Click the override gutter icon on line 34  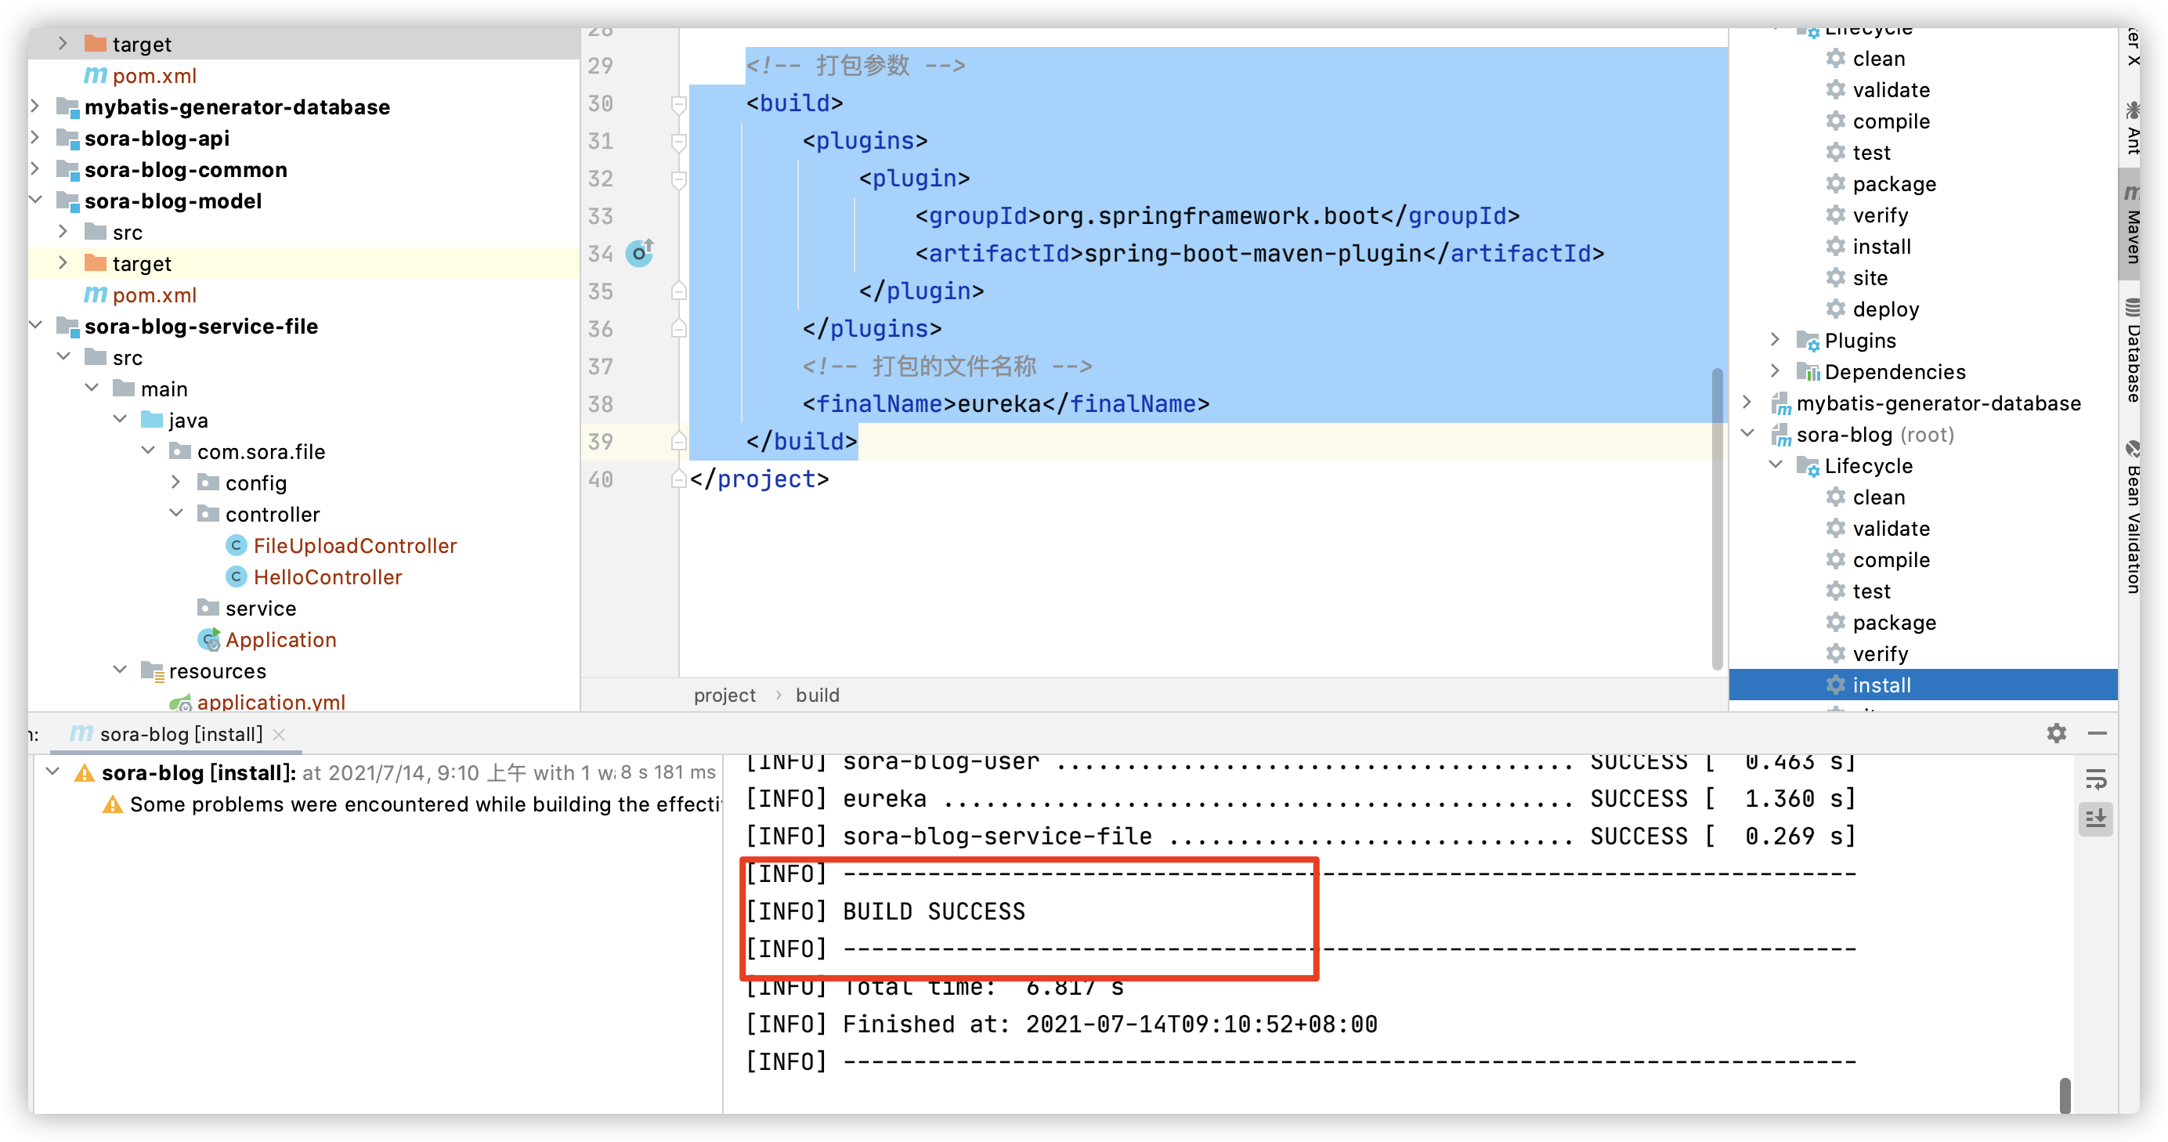pyautogui.click(x=640, y=252)
